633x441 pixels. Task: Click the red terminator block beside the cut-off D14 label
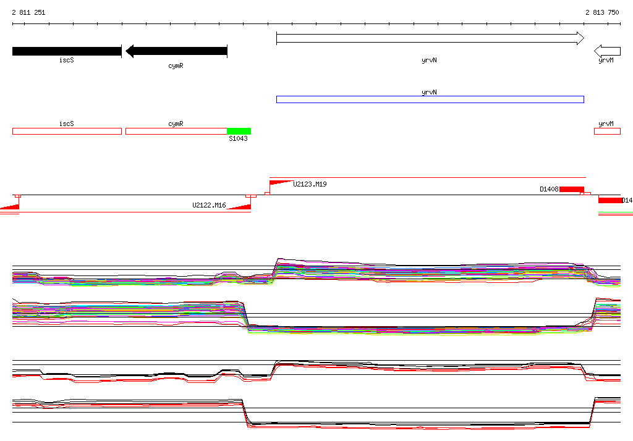click(x=610, y=201)
